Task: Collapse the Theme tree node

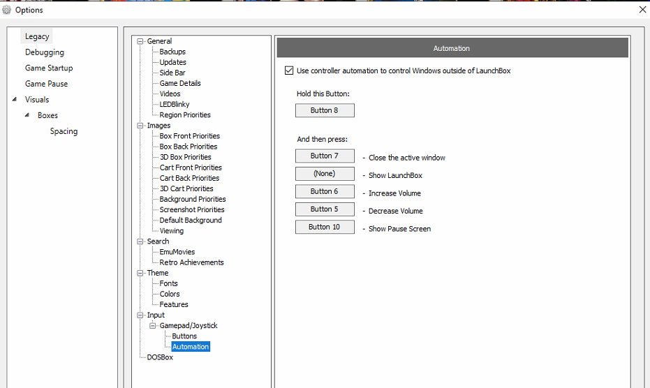Action: pyautogui.click(x=140, y=273)
